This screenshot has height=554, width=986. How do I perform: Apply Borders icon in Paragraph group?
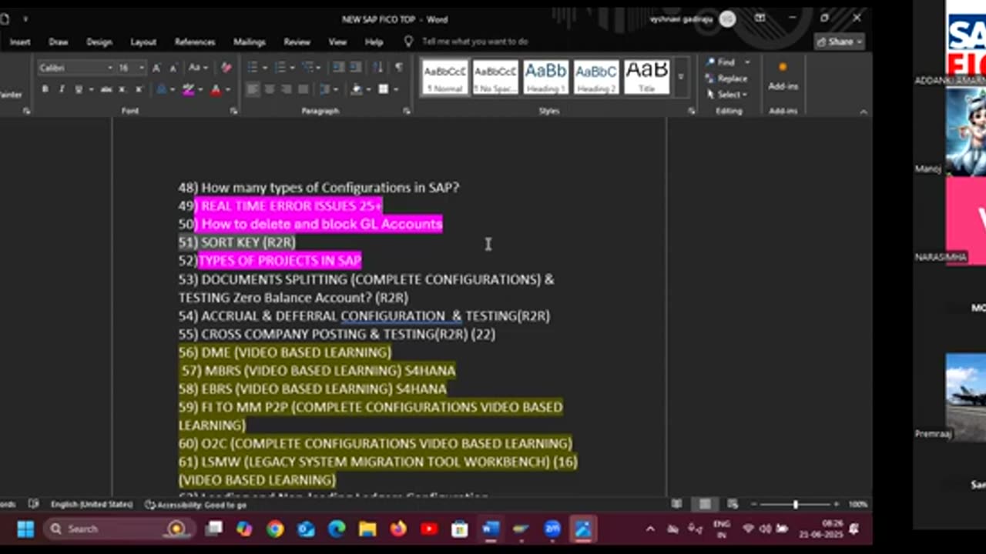pos(383,90)
